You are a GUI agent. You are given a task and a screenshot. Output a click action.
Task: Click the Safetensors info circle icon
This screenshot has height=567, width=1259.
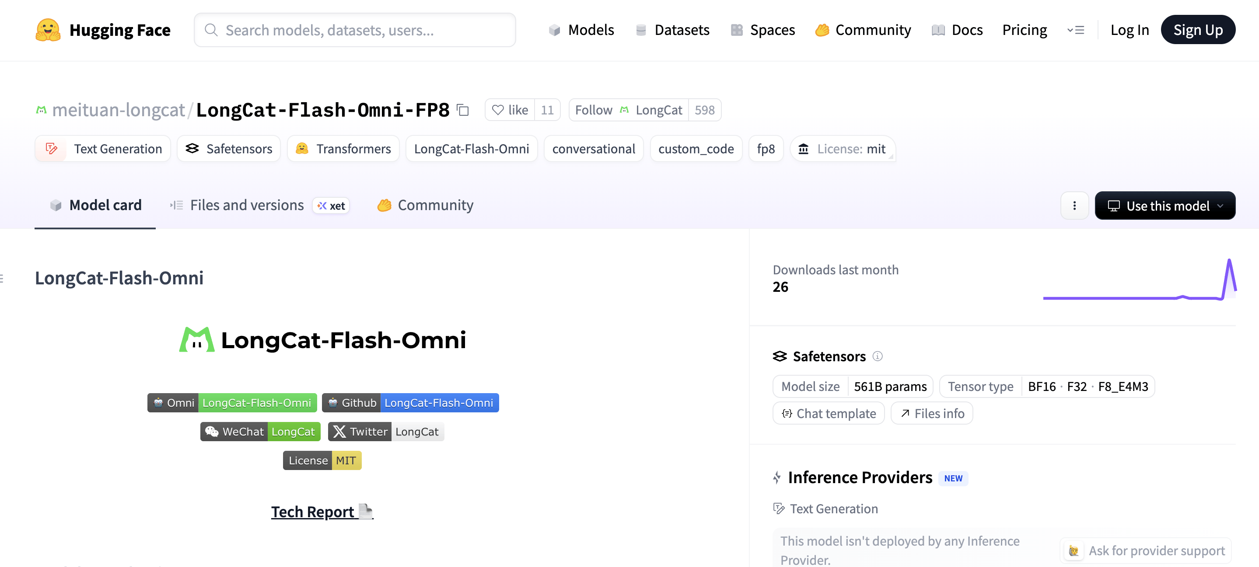click(878, 356)
